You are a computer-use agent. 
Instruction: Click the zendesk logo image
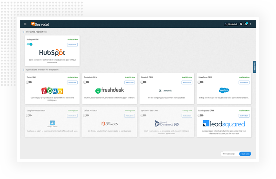[165, 91]
